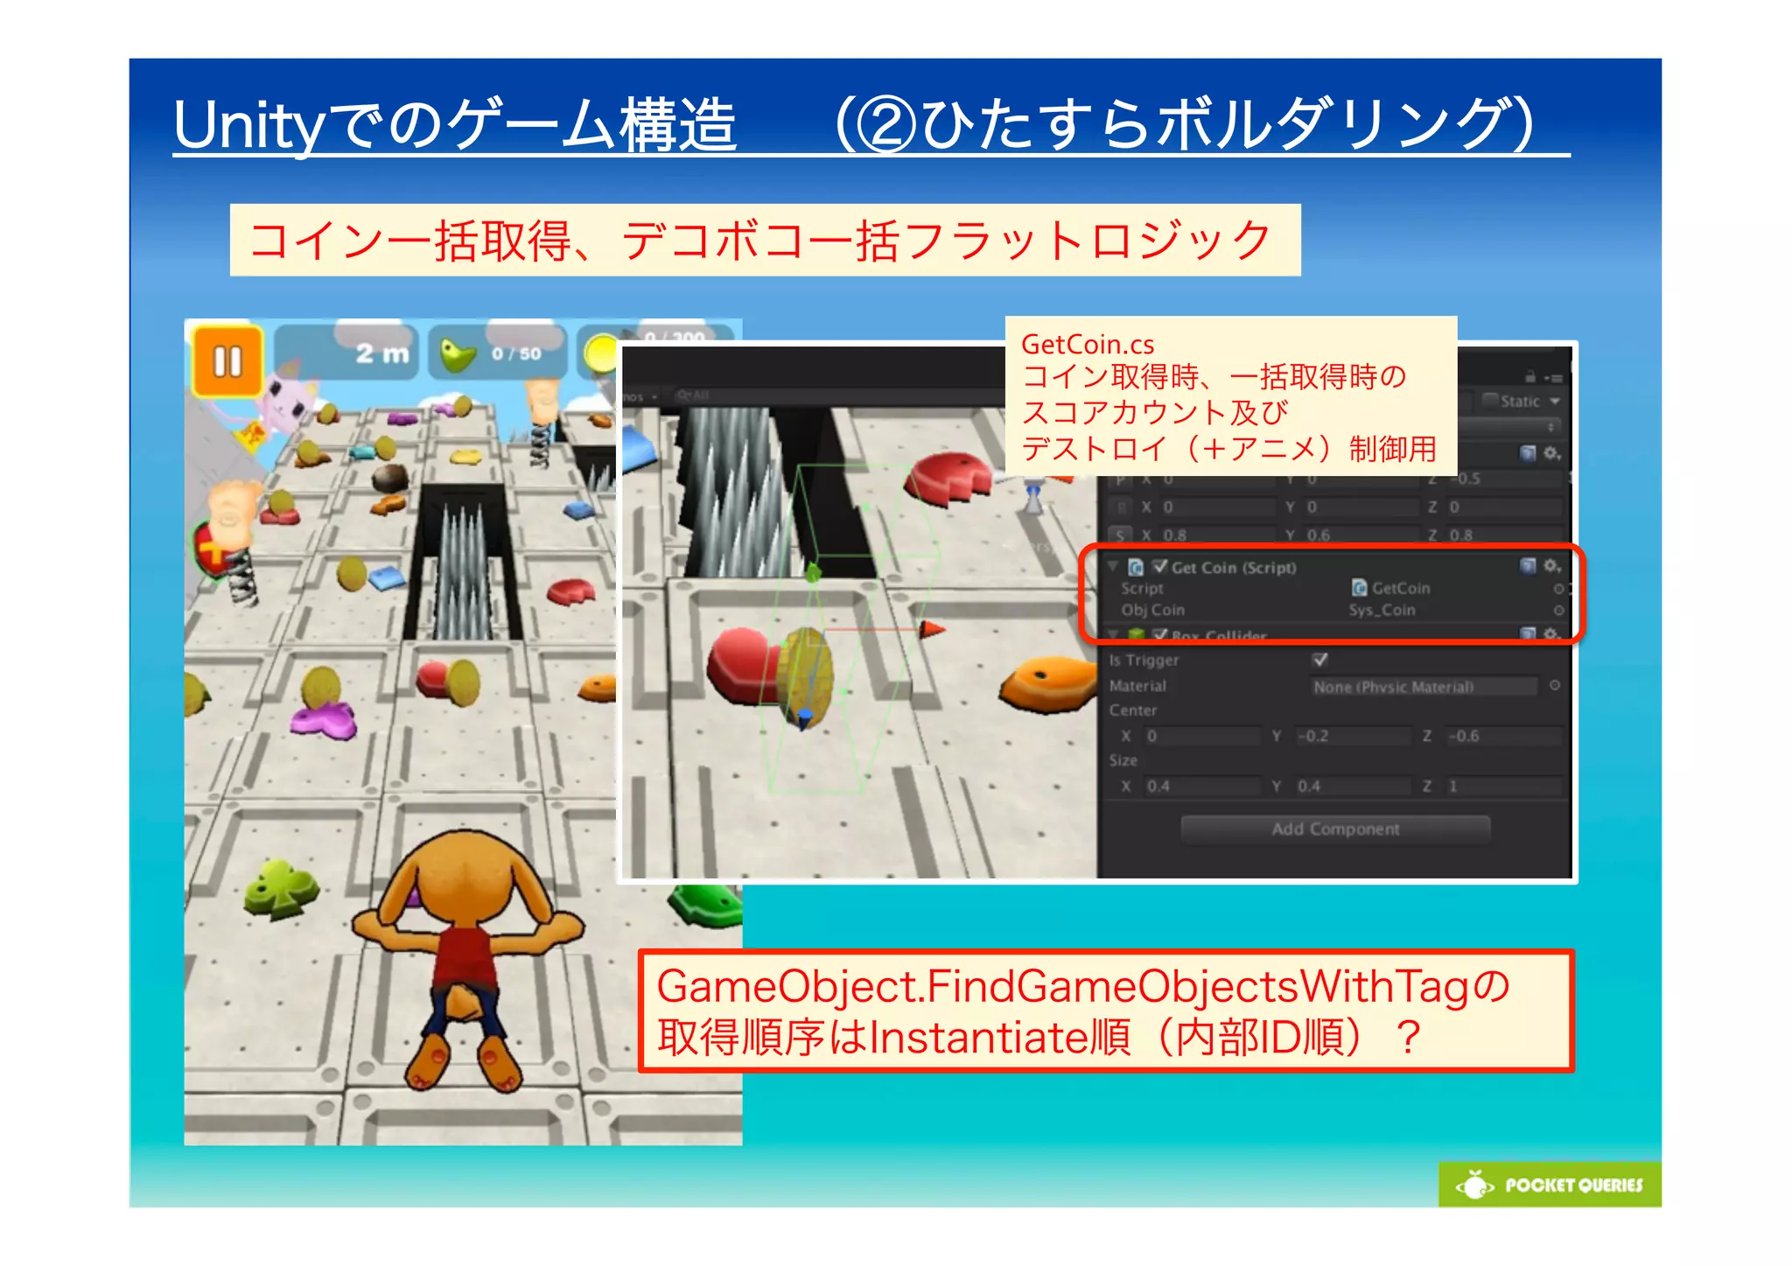Image resolution: width=1792 pixels, height=1266 pixels.
Task: Tap the orange pause button in the game
Action: coord(227,360)
